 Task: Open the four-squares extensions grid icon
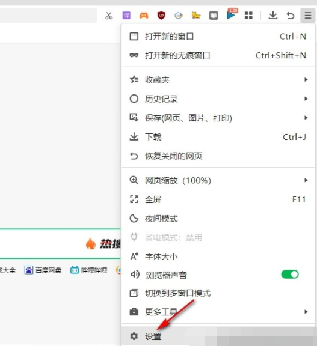pyautogui.click(x=248, y=16)
